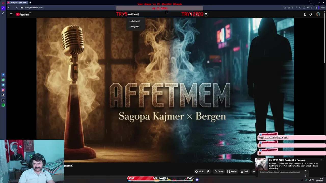
Task: Open the Opera menu logo
Action: pos(3,3)
